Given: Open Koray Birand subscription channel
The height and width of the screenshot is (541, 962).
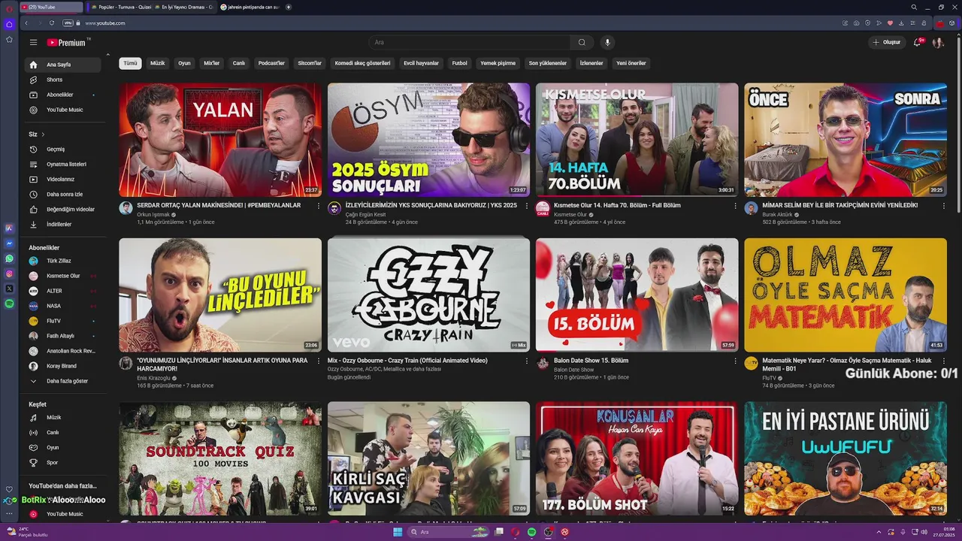Looking at the screenshot, I should [62, 366].
